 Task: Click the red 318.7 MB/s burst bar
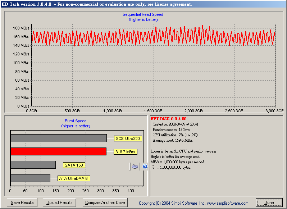pos(58,151)
